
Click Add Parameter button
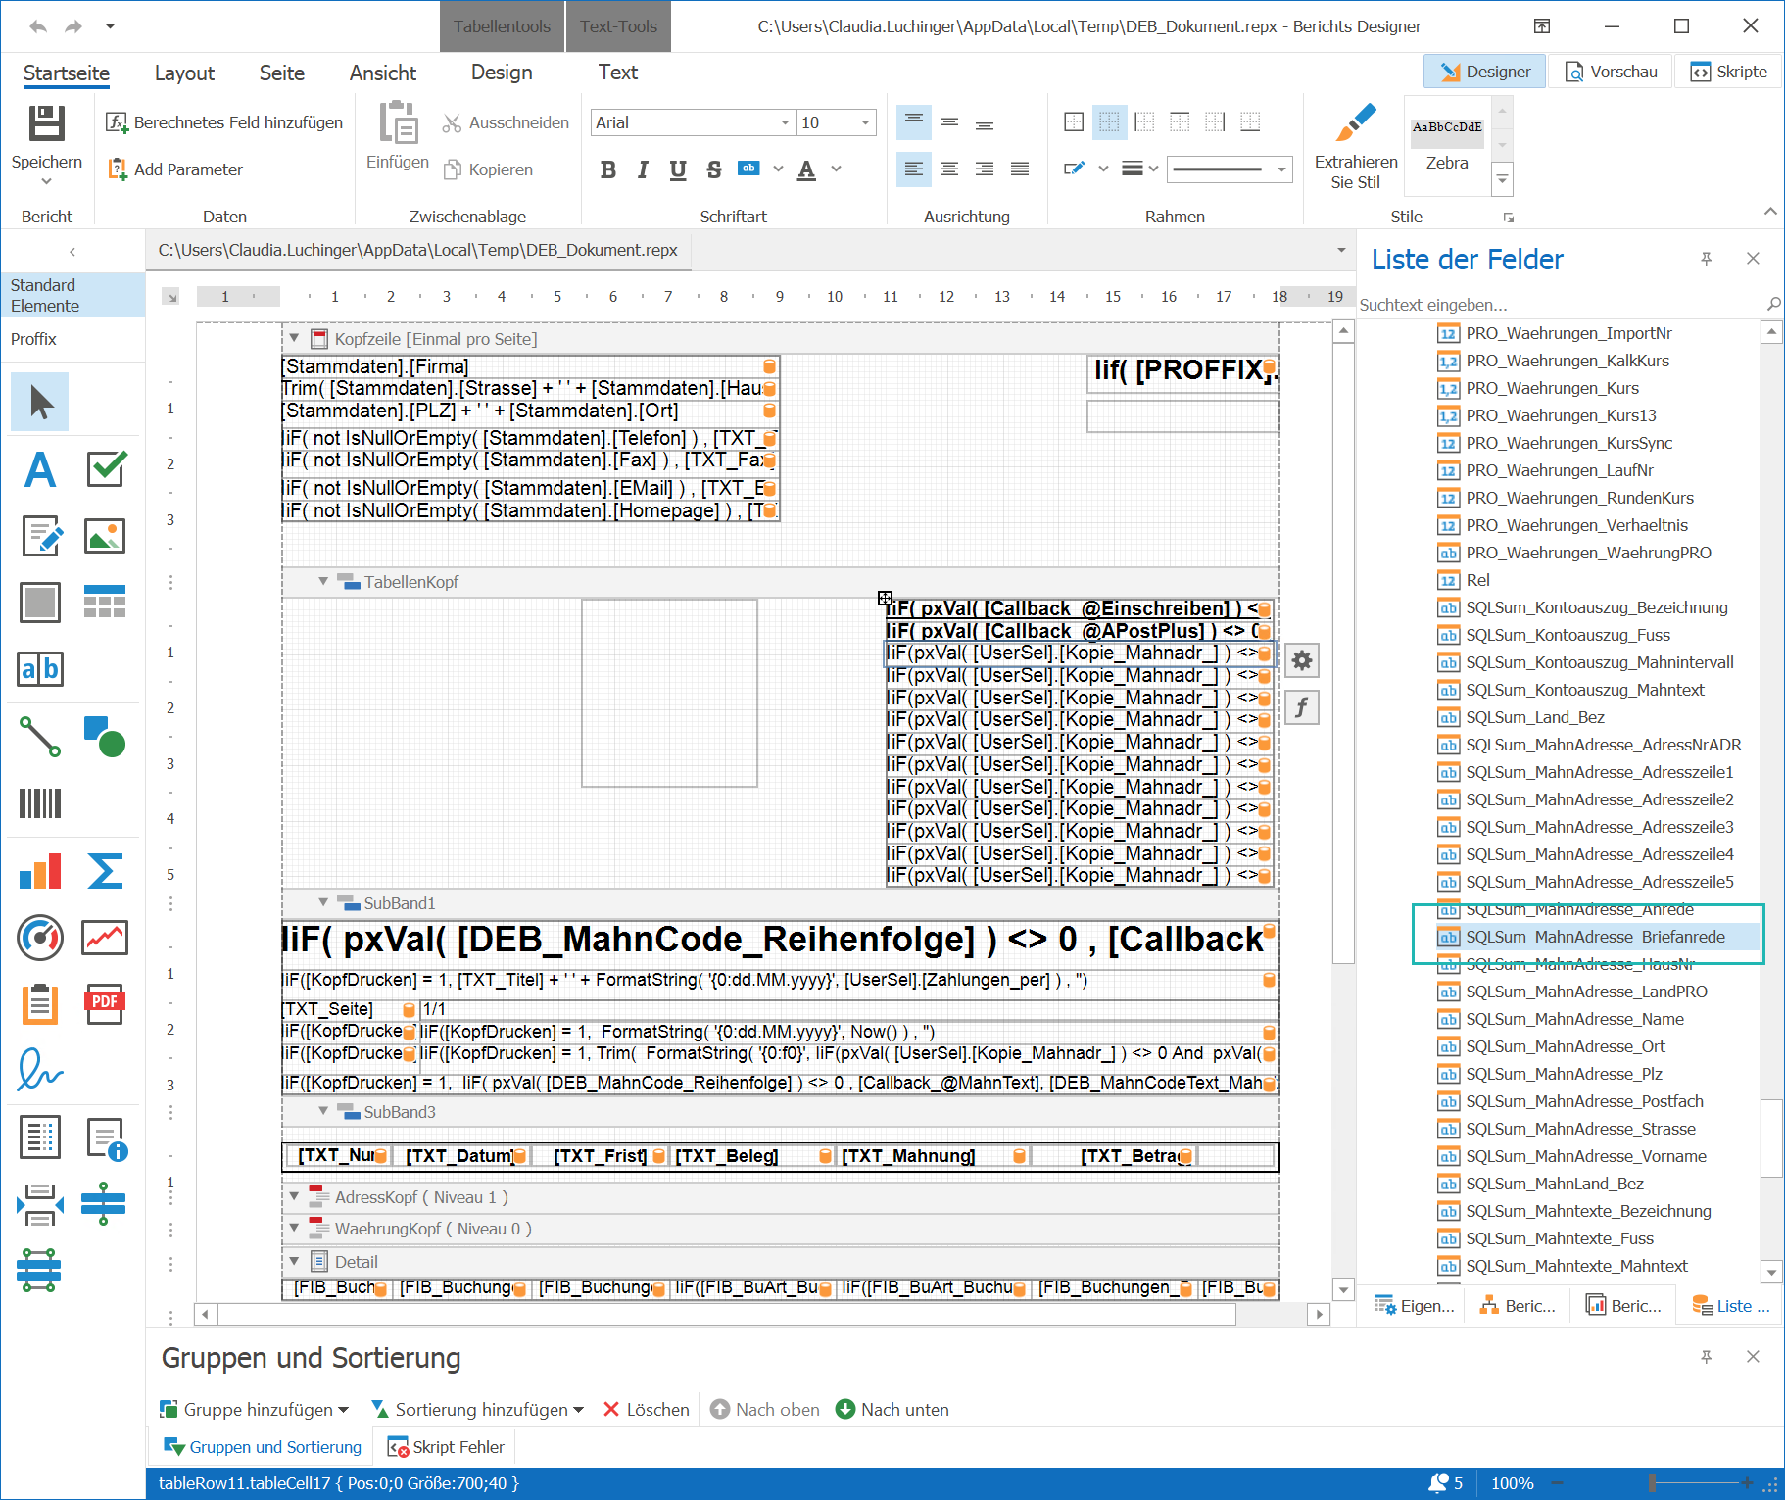point(175,169)
